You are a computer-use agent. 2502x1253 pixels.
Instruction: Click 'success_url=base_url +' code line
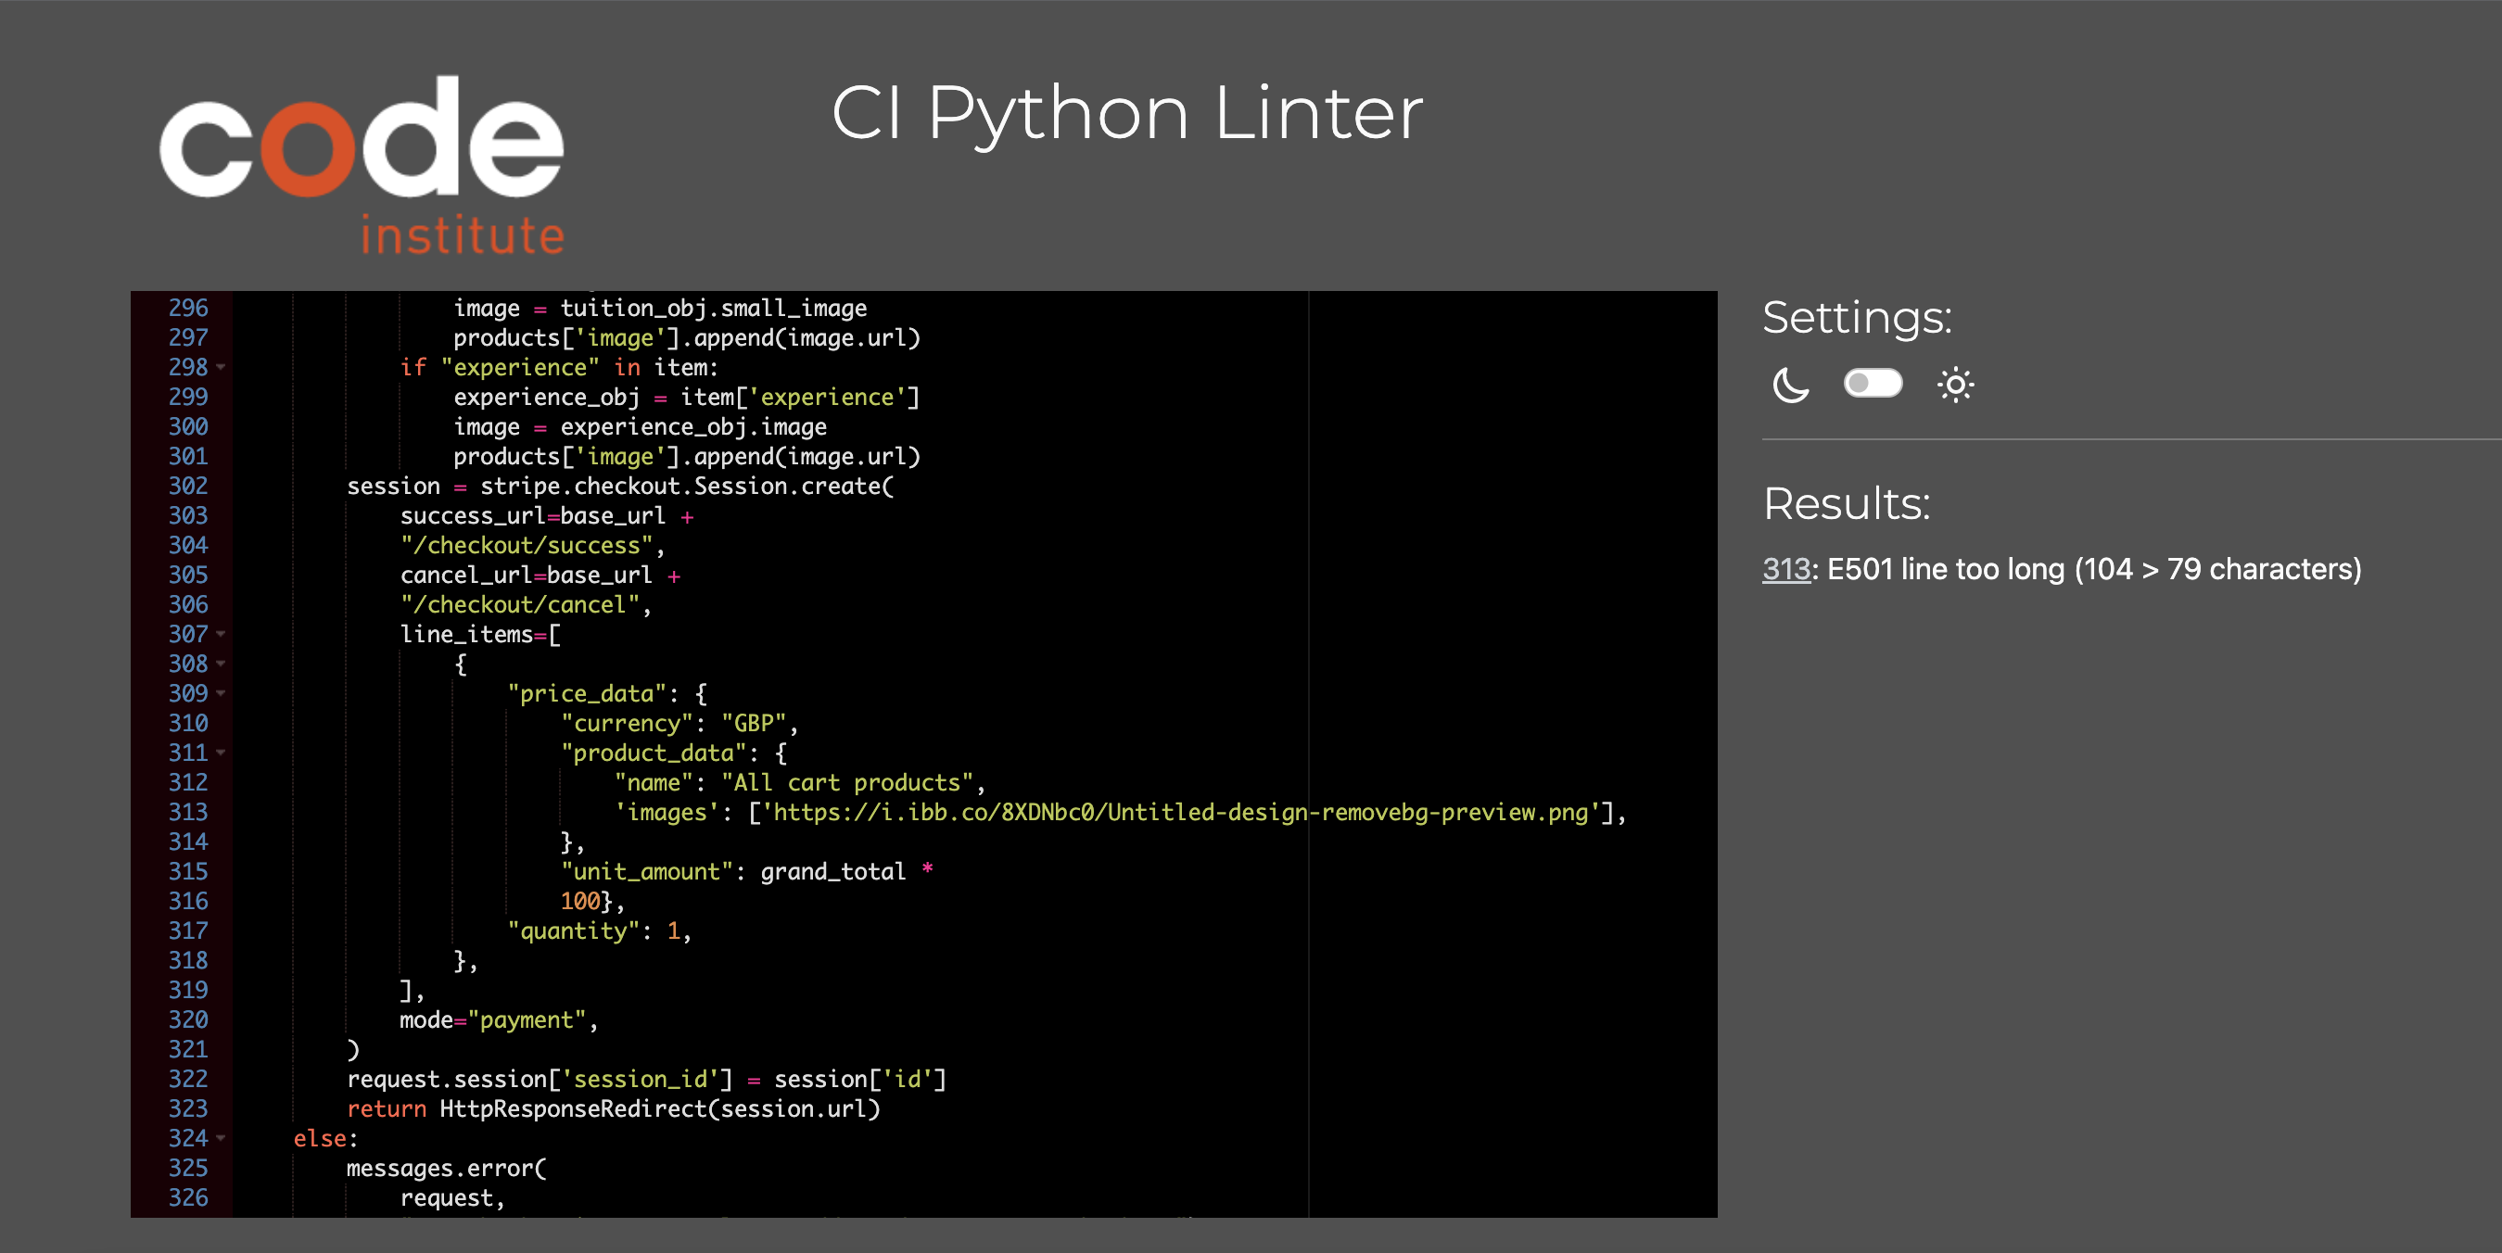click(547, 516)
